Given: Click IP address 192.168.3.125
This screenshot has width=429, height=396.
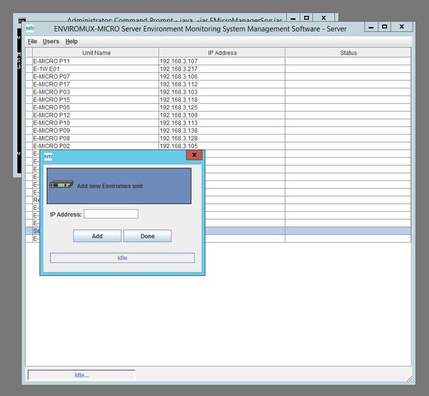Looking at the screenshot, I should (x=178, y=108).
